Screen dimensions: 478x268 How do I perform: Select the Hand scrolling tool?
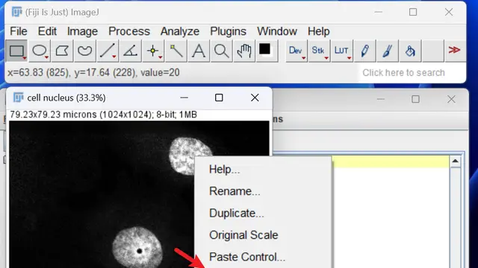244,51
